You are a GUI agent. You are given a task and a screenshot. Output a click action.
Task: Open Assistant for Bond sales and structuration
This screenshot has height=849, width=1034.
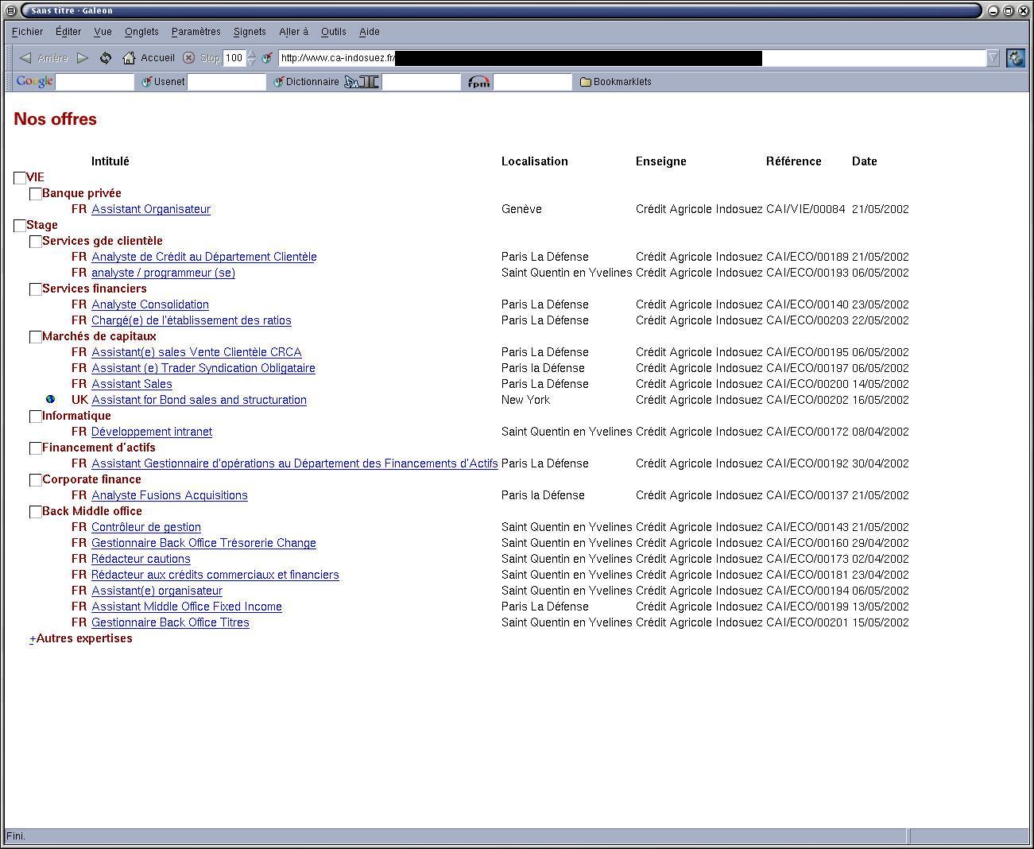tap(199, 400)
